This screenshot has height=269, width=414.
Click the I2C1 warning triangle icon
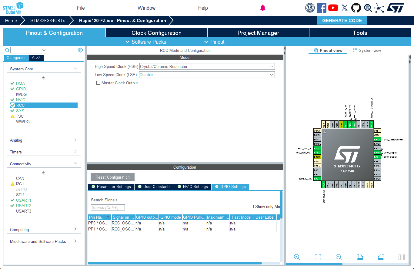click(12, 184)
